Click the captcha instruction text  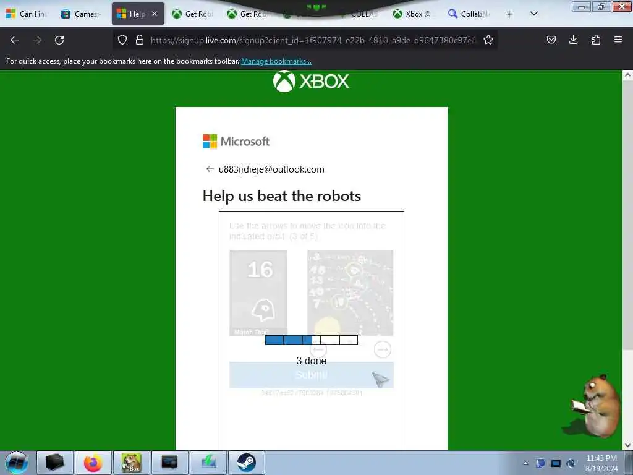pos(308,231)
